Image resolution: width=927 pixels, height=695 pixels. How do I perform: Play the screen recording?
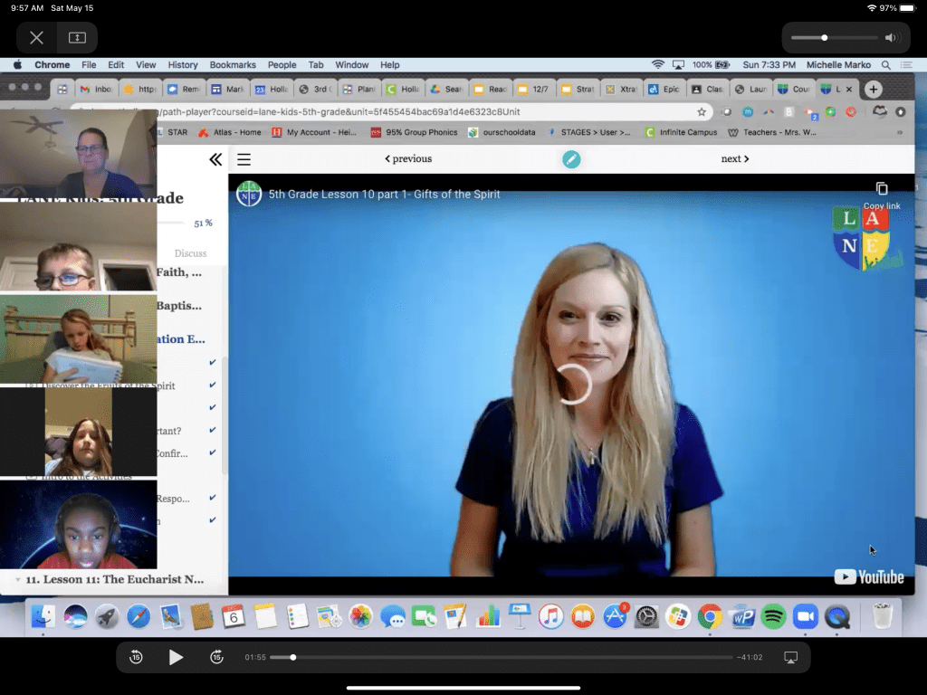(176, 657)
